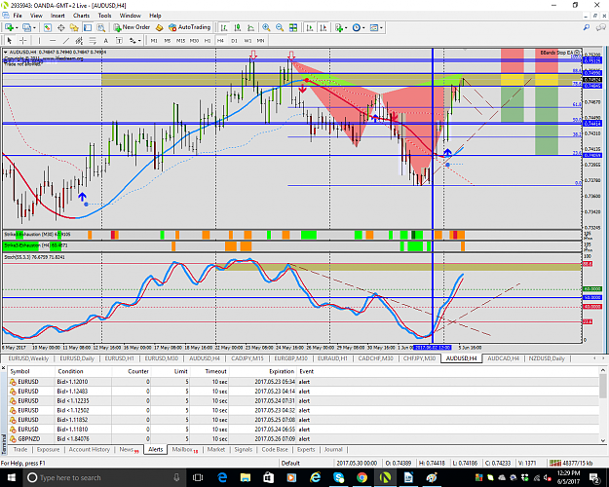Open the Periods clock icon
The image size is (609, 487).
357,27
